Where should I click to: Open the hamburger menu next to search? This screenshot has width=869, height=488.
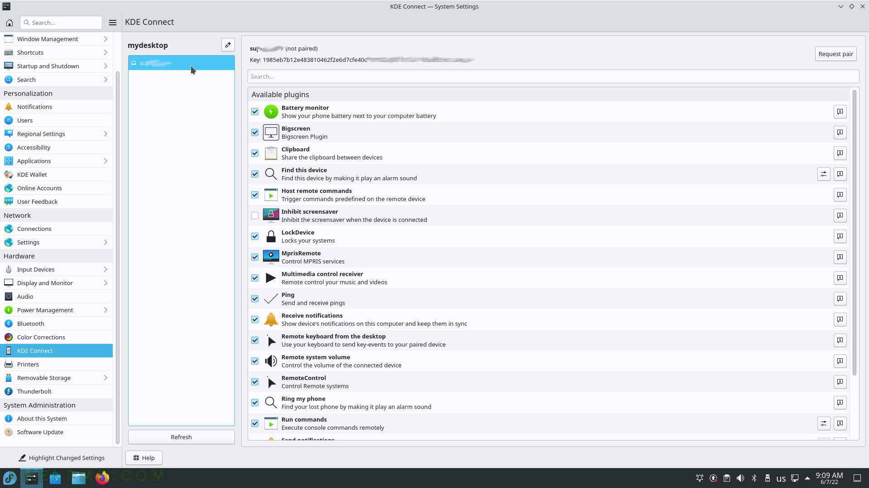point(113,23)
